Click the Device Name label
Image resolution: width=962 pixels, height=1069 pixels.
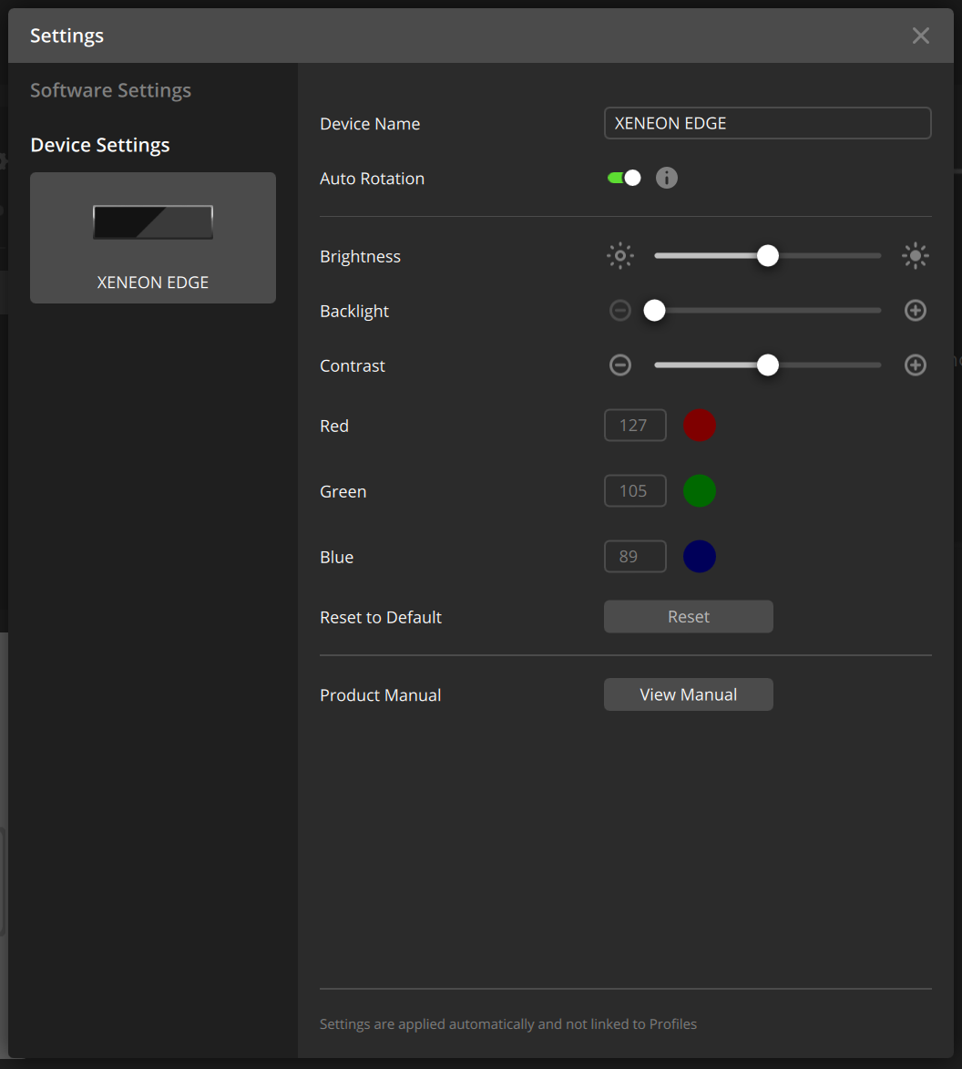(x=370, y=124)
